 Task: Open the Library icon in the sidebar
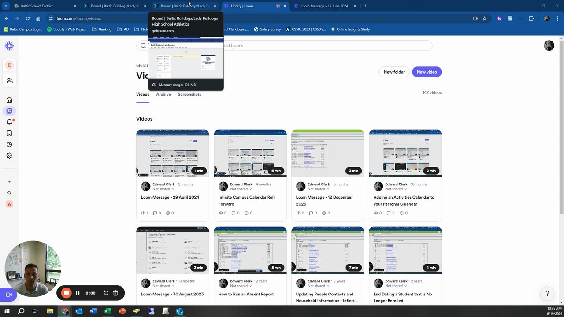[9, 111]
